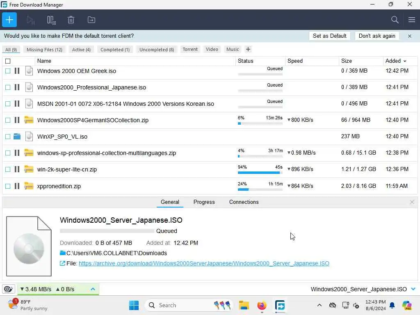Open the search magnifier in toolbar
The image size is (420, 315).
coord(395,20)
